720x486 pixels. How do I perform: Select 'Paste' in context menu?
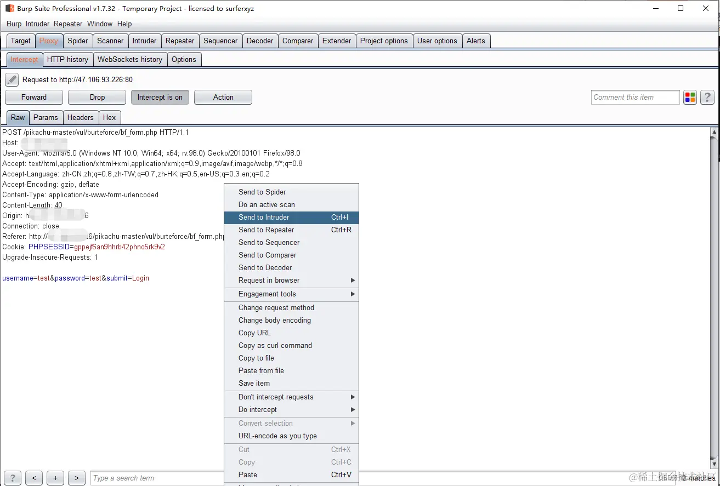point(292,474)
